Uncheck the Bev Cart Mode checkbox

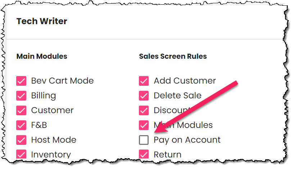pyautogui.click(x=22, y=81)
